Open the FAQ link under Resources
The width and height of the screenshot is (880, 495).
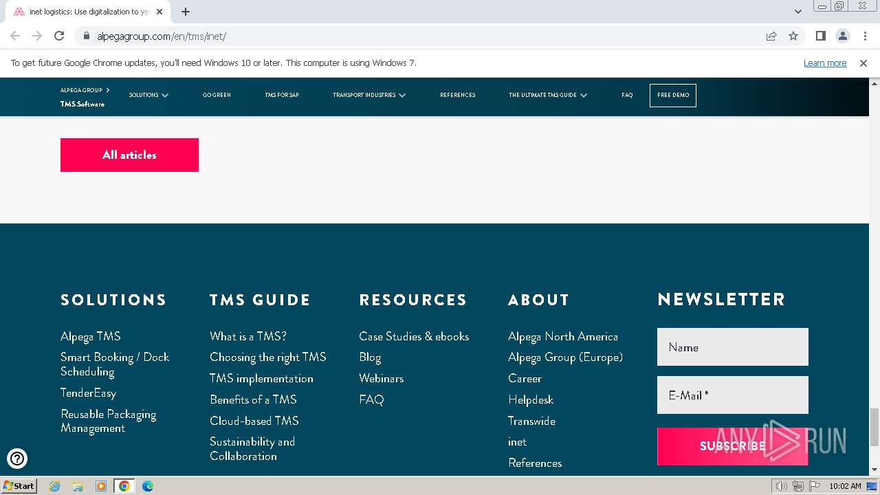click(371, 399)
